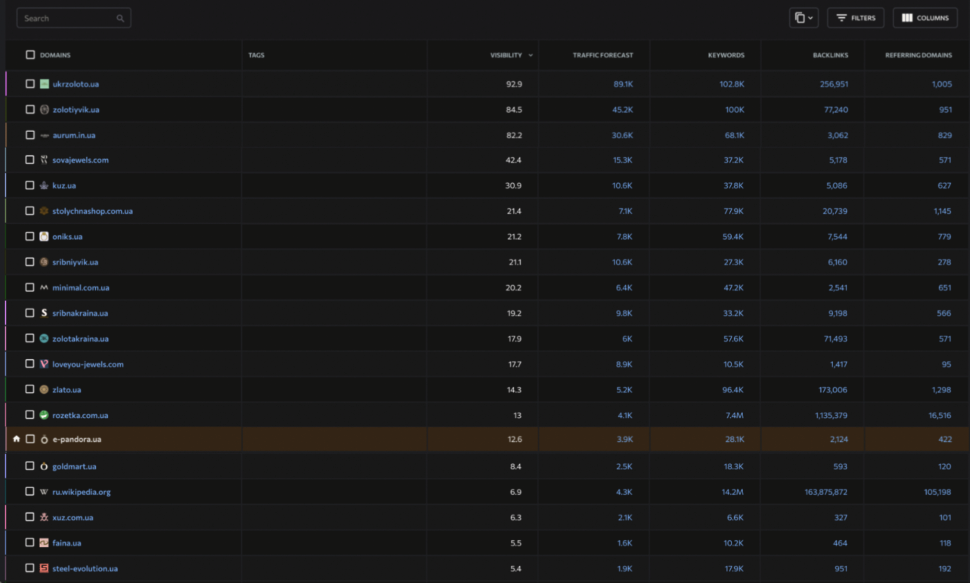The width and height of the screenshot is (970, 583).
Task: Toggle the select-all Domains checkbox
Action: (x=30, y=54)
